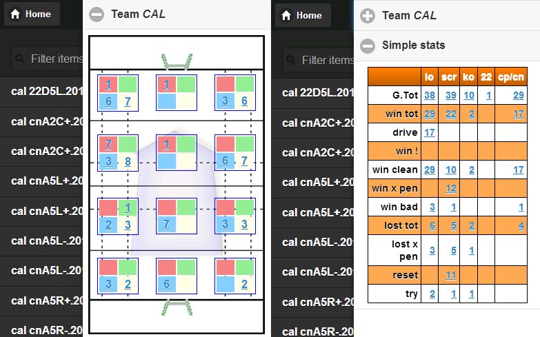Click the Home icon in left panel
This screenshot has width=540, height=337.
click(15, 14)
